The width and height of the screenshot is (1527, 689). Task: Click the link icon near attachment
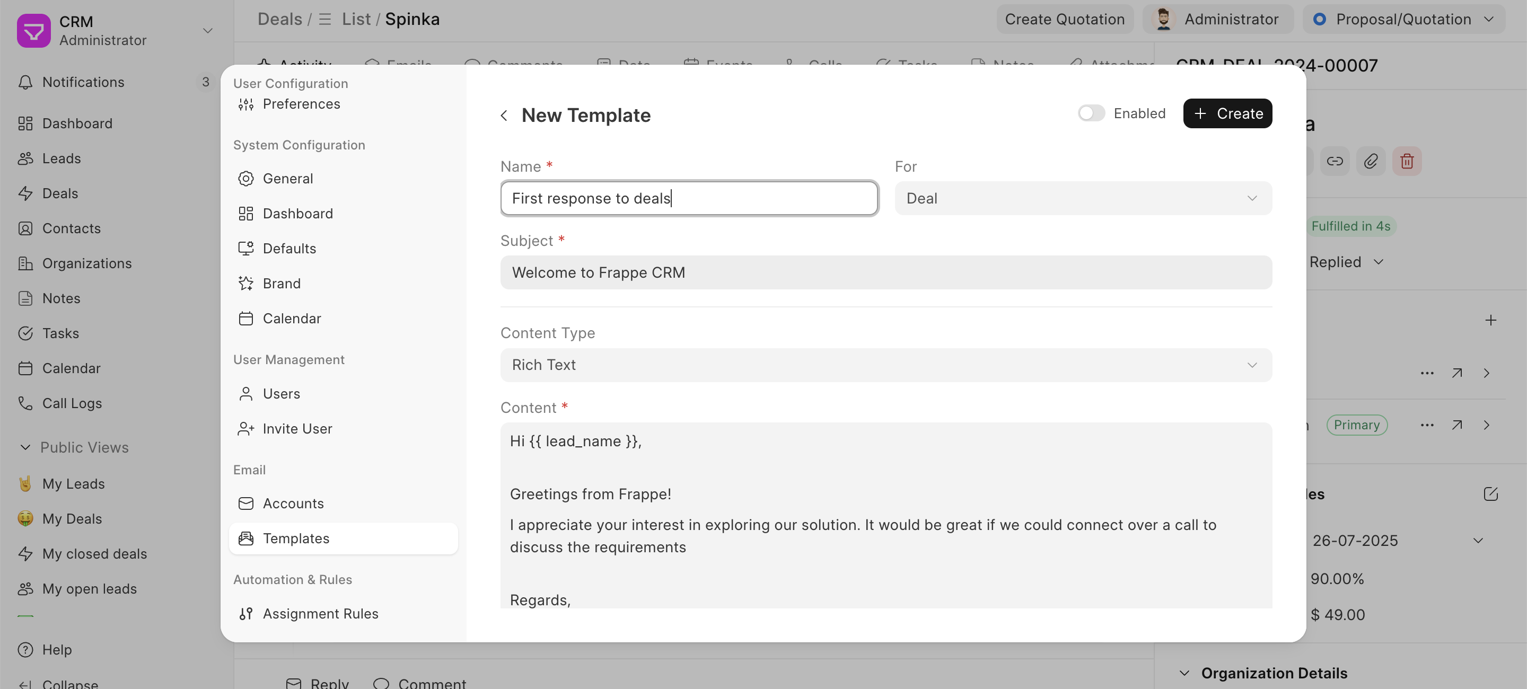pos(1335,161)
